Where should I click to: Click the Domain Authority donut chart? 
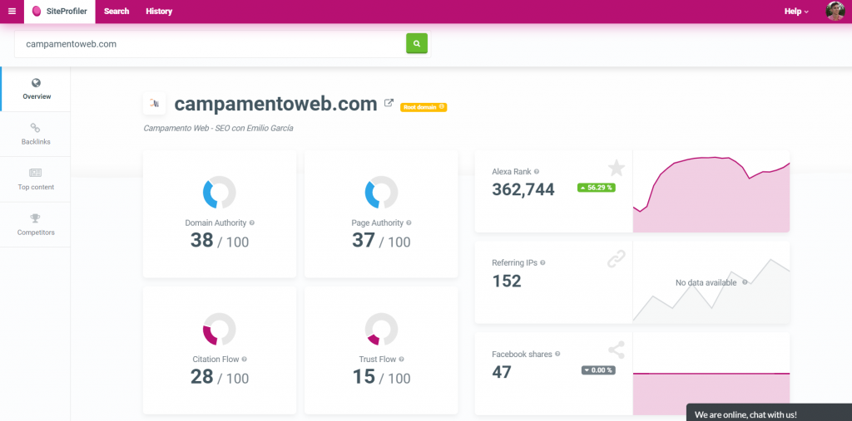tap(220, 192)
